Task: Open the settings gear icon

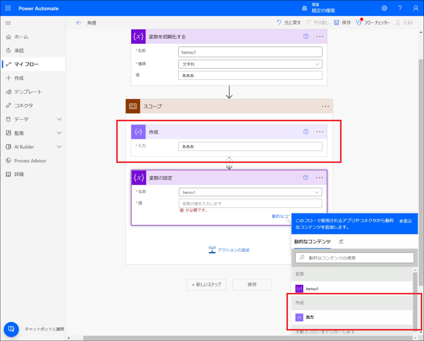Action: pos(384,8)
